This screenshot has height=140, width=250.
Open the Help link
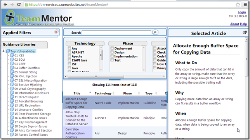pyautogui.click(x=243, y=24)
